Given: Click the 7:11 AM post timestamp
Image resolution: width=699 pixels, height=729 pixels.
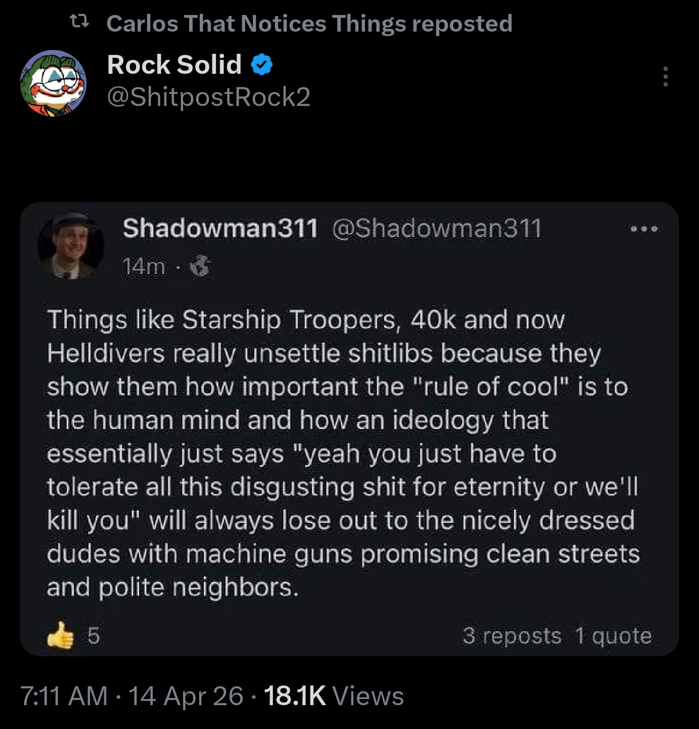Looking at the screenshot, I should (64, 696).
